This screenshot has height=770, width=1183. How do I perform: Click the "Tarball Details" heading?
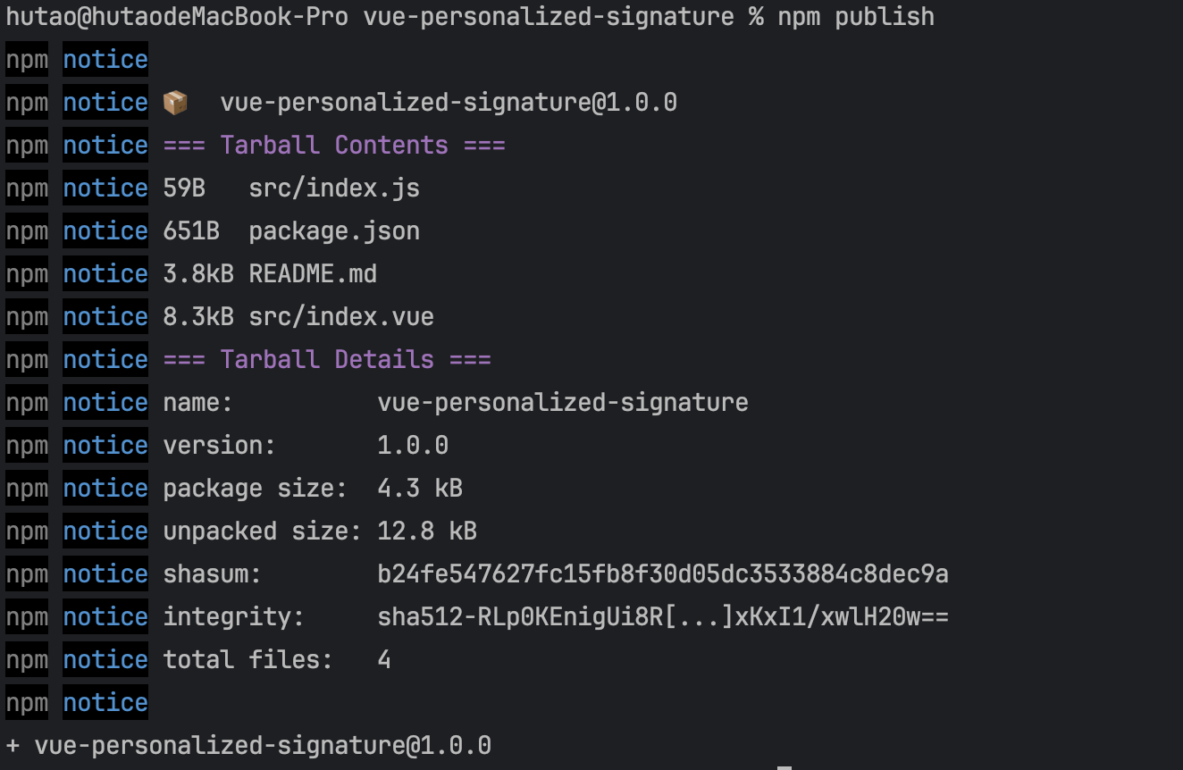[327, 360]
